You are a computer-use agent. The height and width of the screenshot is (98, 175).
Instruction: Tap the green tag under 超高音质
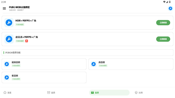pos(16,66)
